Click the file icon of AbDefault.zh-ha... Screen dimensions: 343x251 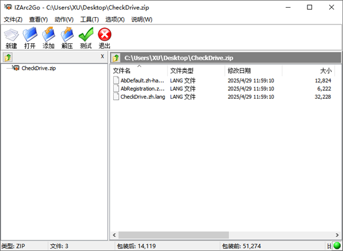click(116, 80)
